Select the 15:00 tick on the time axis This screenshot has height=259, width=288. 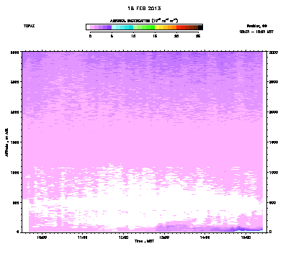246,237
